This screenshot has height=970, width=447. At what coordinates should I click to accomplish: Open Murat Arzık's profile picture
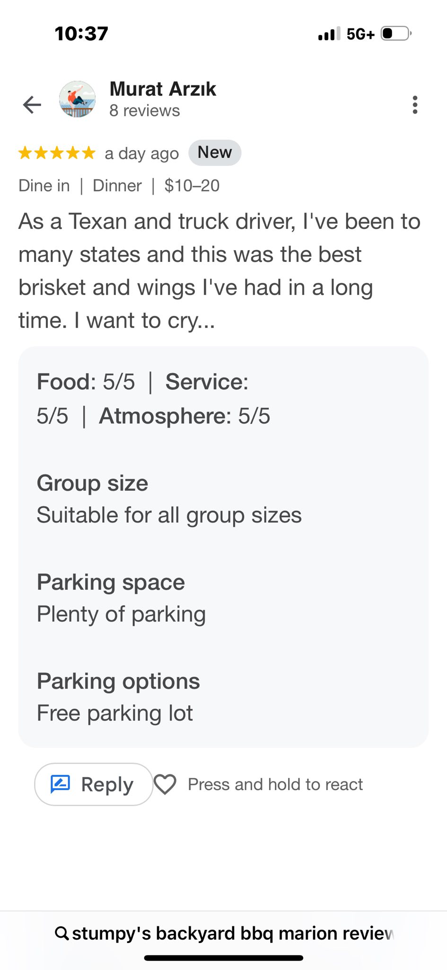[x=77, y=99]
